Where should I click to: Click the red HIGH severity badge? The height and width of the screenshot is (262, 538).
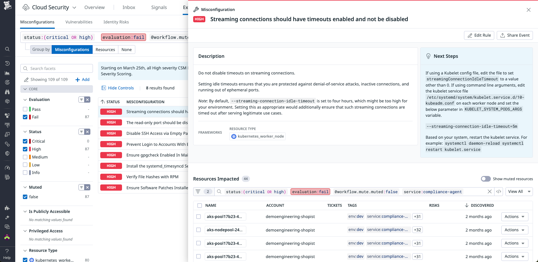pos(199,19)
